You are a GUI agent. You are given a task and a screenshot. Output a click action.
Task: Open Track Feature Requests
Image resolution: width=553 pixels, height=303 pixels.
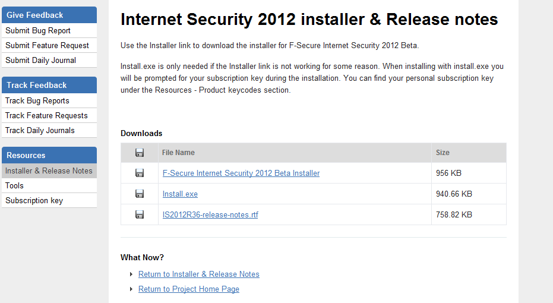click(46, 116)
